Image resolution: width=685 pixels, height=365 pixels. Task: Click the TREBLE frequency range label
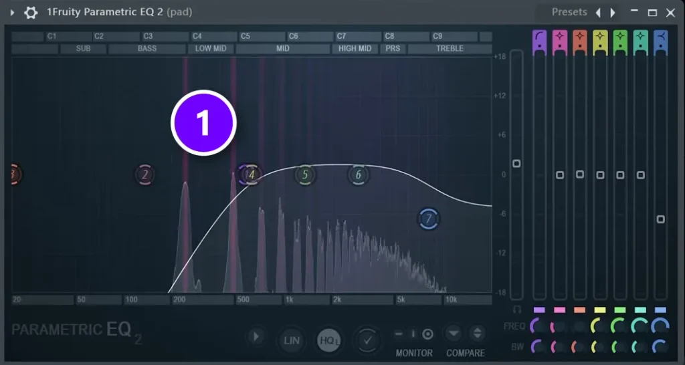(x=450, y=48)
